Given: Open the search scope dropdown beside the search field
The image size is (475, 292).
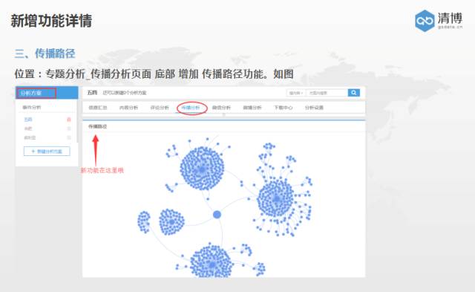Looking at the screenshot, I should pos(296,93).
